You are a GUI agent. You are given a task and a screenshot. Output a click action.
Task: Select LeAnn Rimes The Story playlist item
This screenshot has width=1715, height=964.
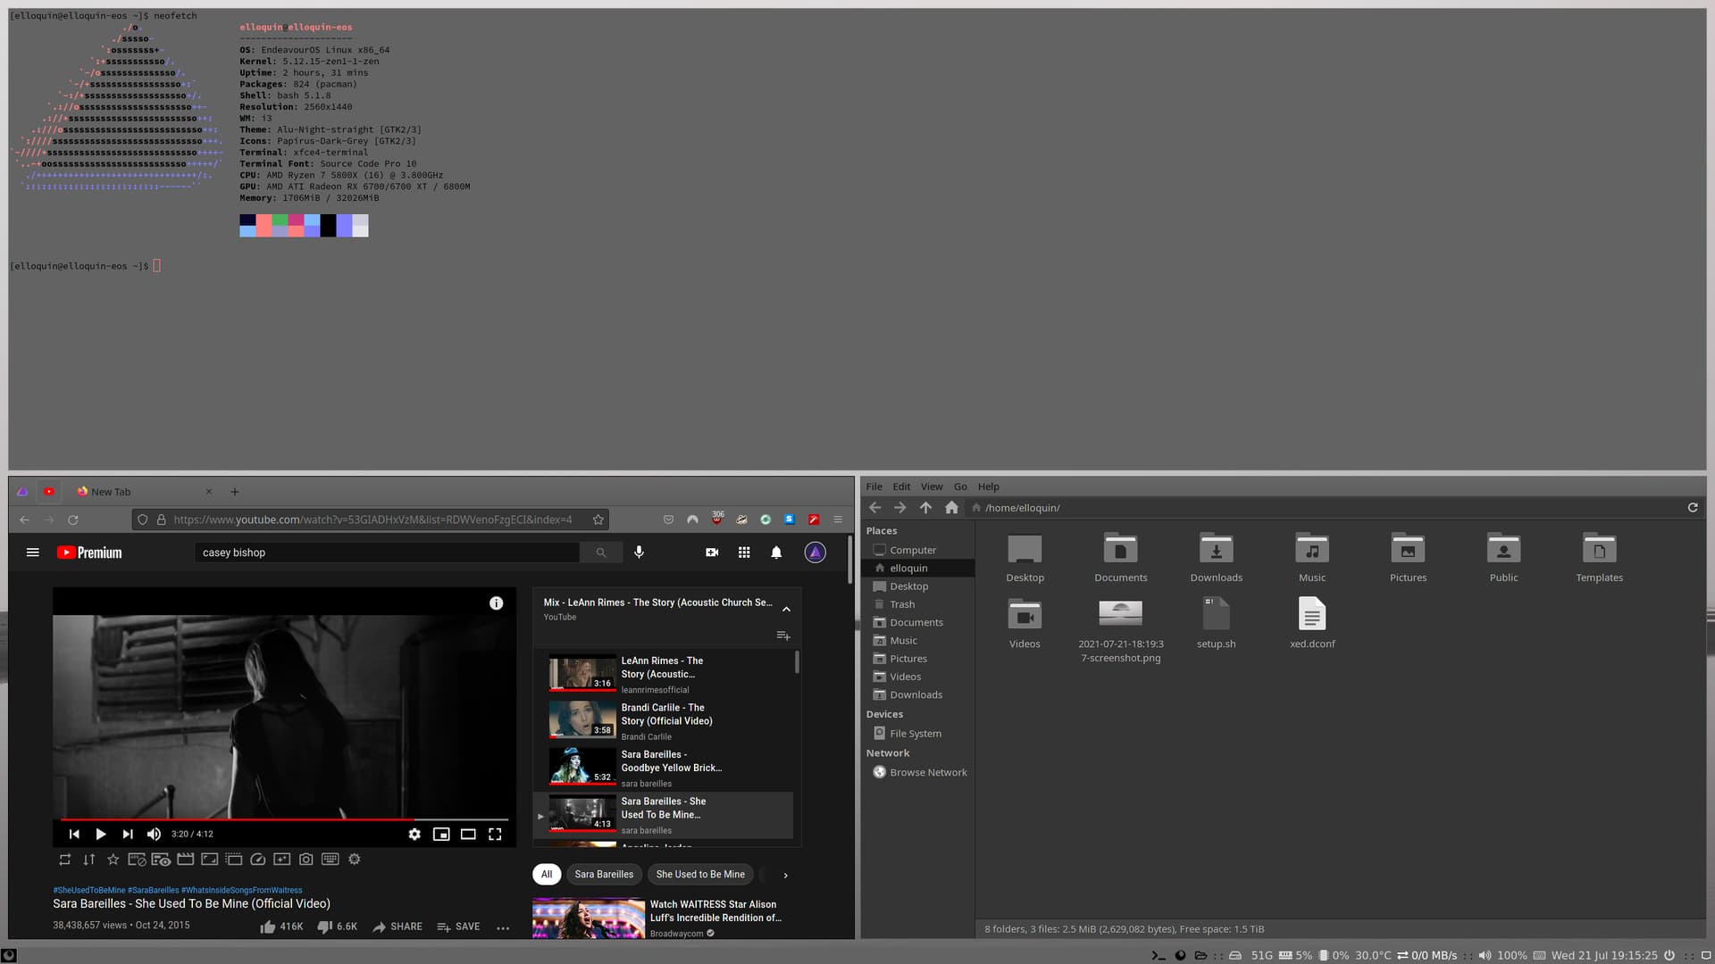(x=663, y=674)
